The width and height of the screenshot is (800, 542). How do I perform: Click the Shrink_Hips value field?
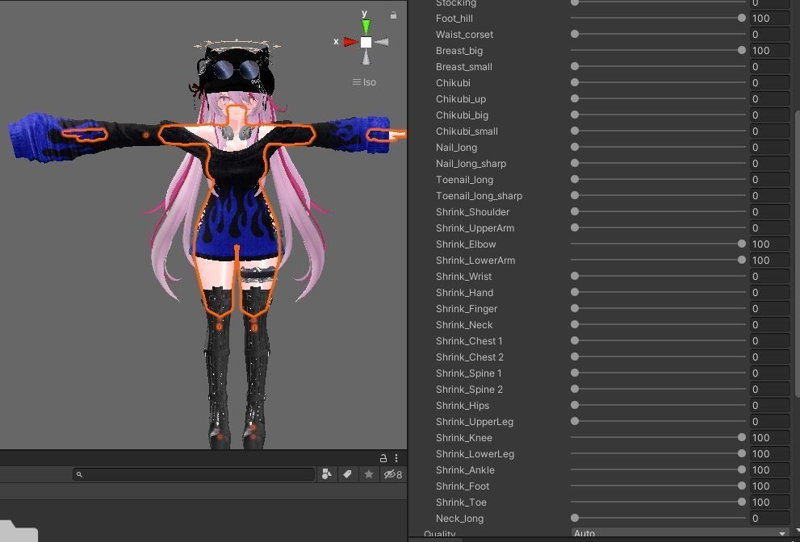(x=769, y=406)
